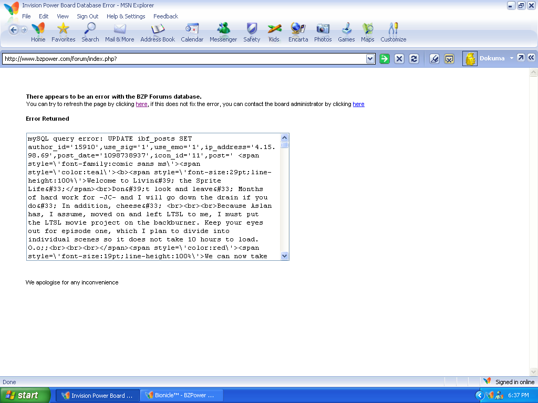Open the View menu

point(63,16)
